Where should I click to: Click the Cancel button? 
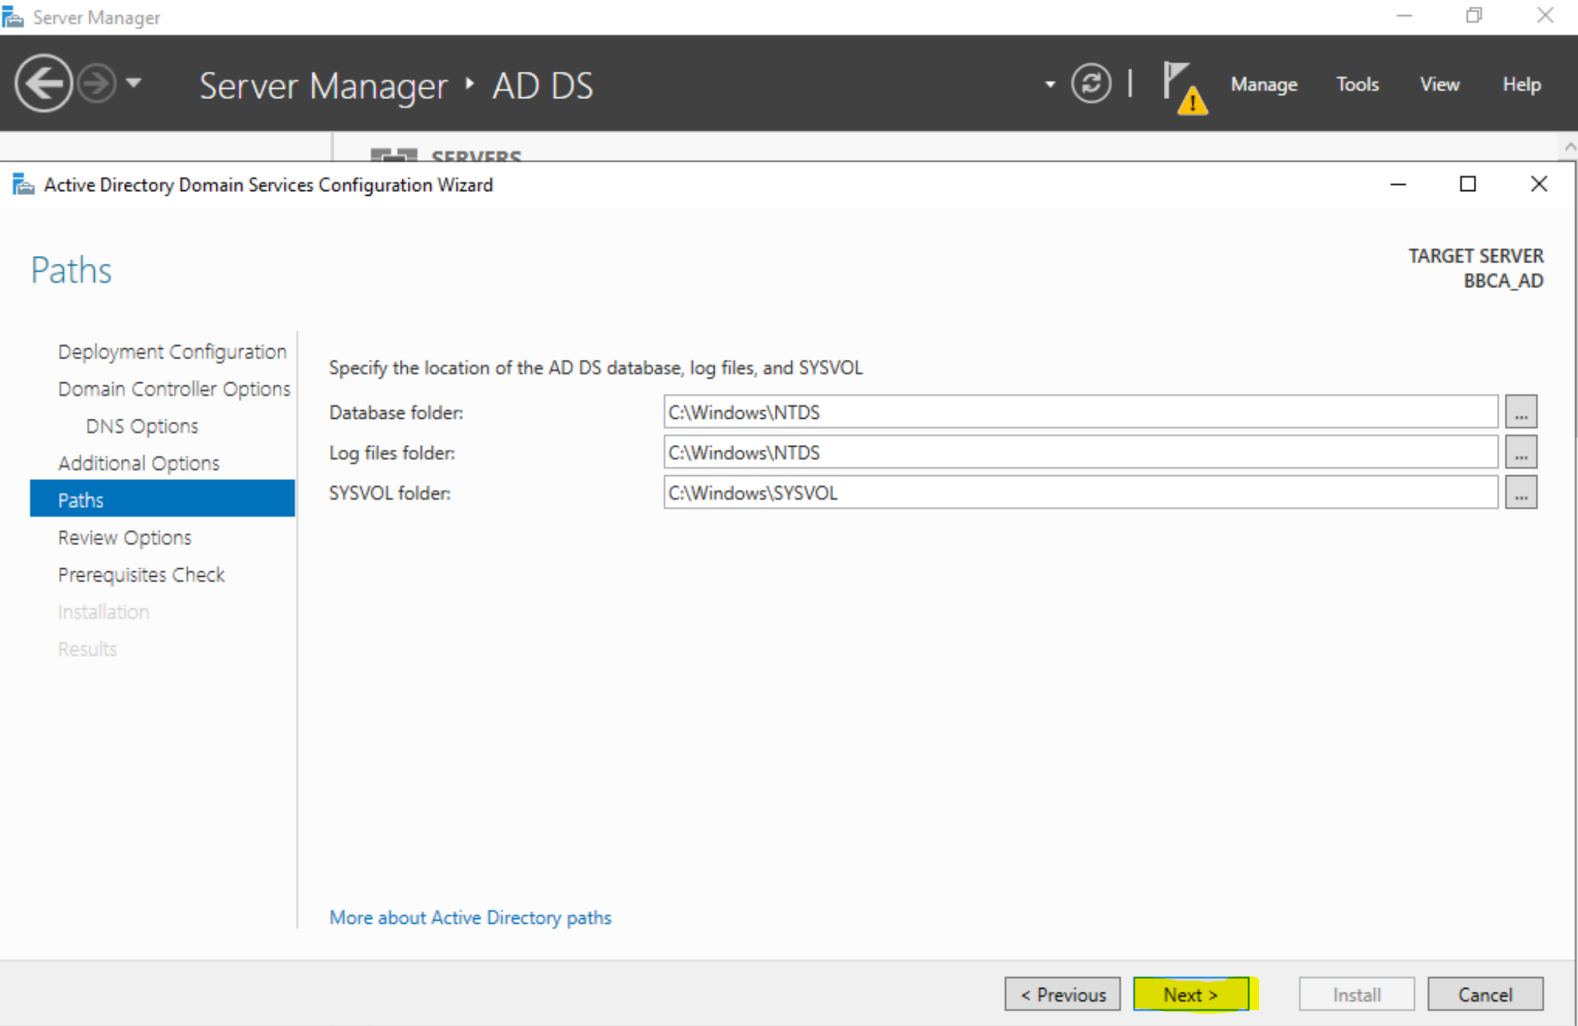tap(1485, 994)
